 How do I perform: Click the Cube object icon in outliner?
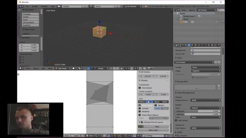[181, 22]
